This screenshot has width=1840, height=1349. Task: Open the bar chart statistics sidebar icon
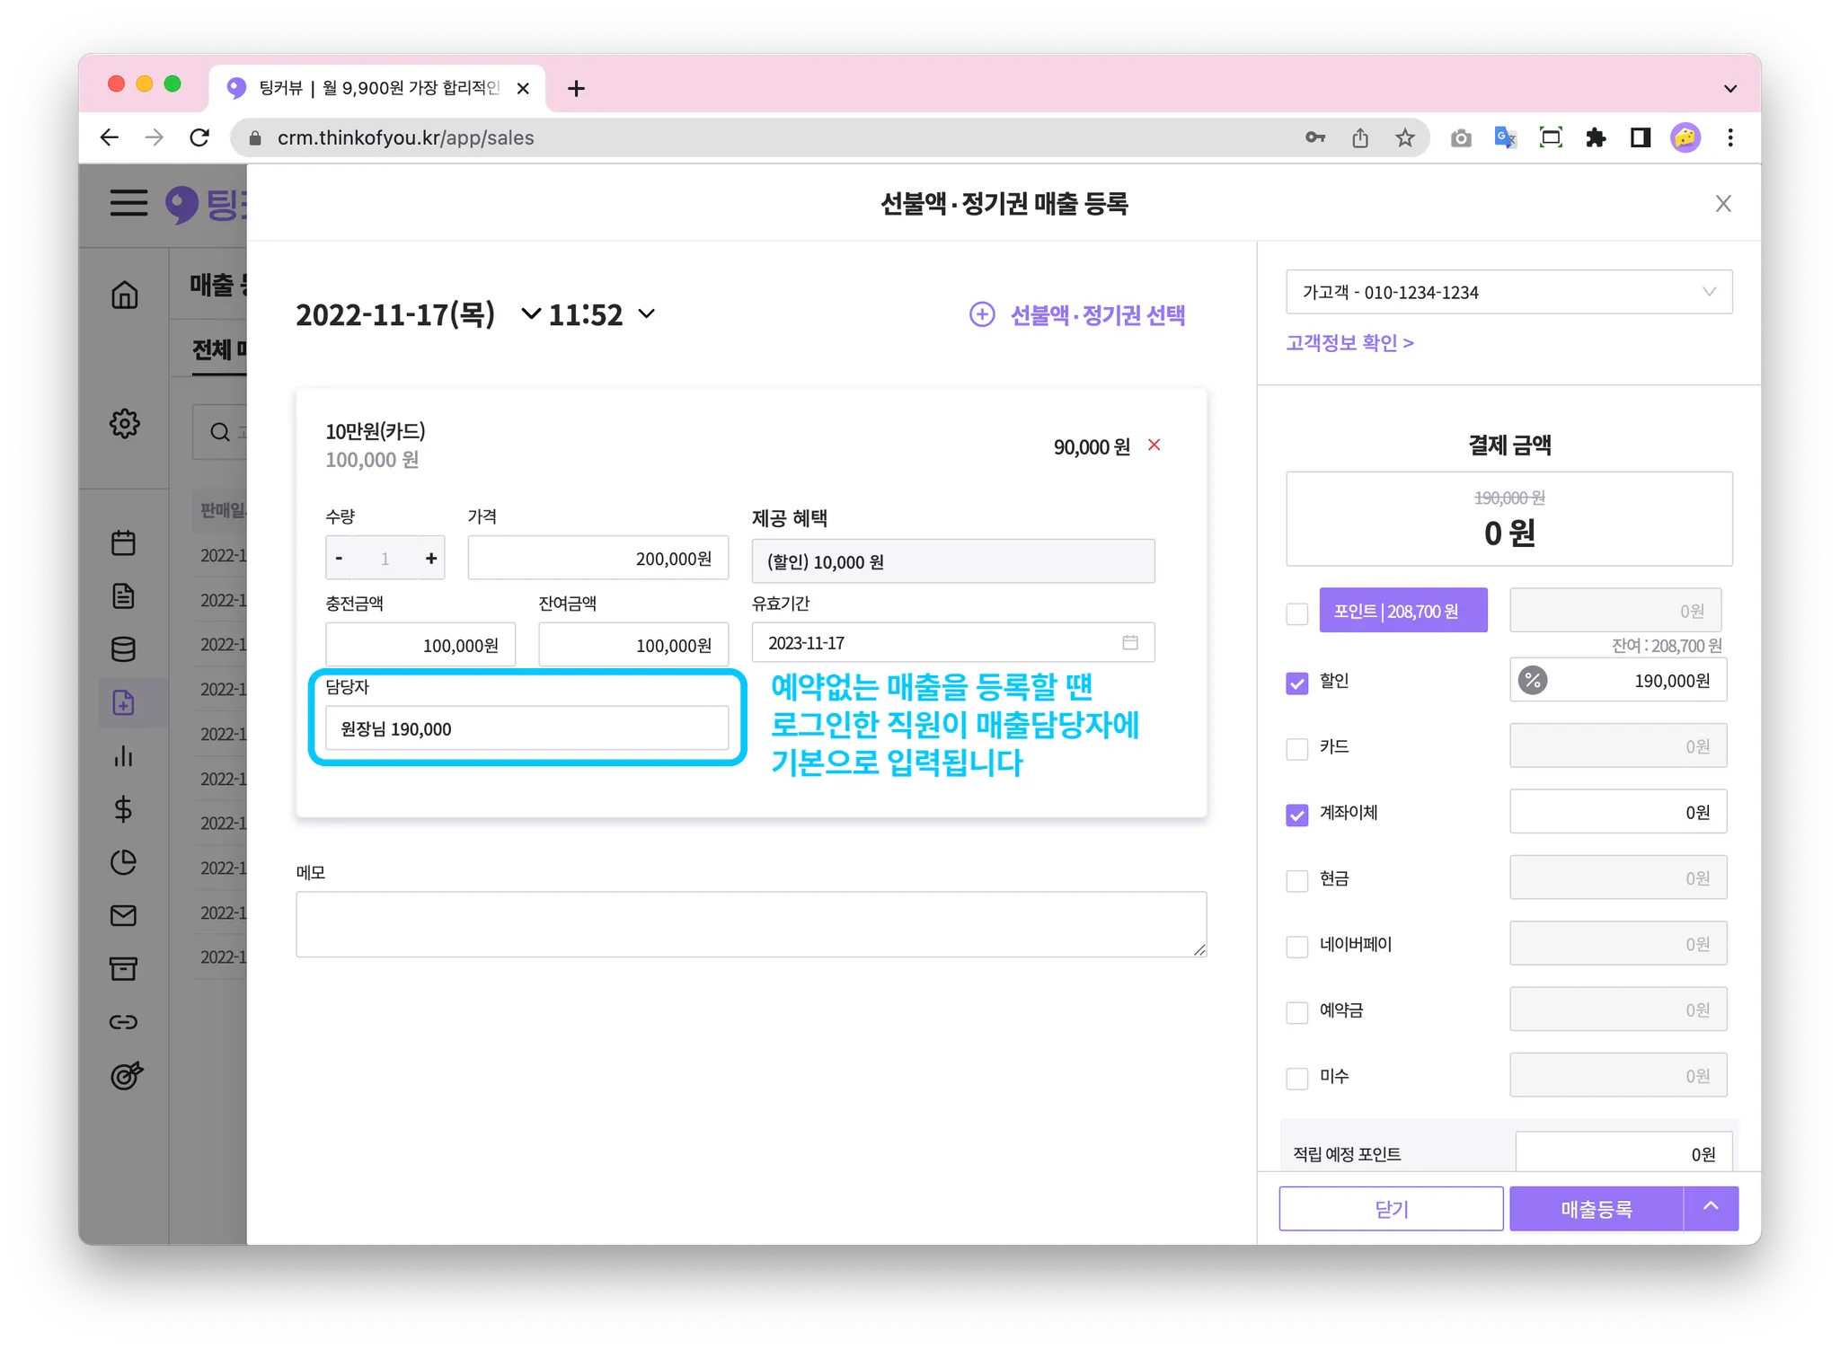pos(124,756)
